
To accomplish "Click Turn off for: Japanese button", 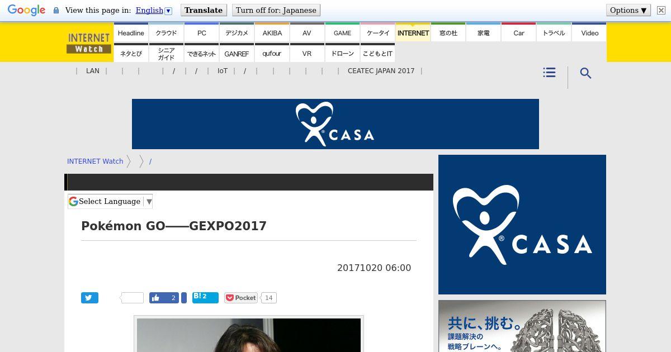I will coord(276,10).
